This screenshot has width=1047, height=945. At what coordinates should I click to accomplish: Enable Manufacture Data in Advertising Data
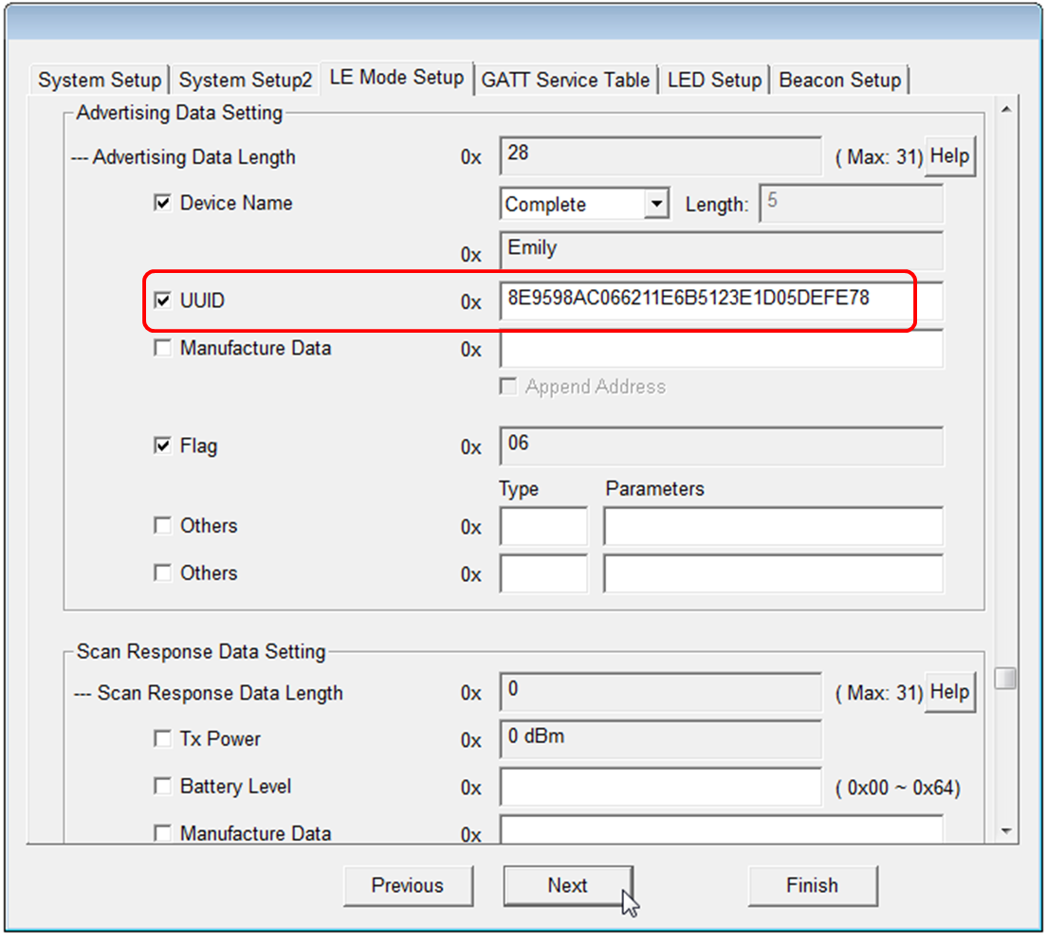tap(163, 348)
